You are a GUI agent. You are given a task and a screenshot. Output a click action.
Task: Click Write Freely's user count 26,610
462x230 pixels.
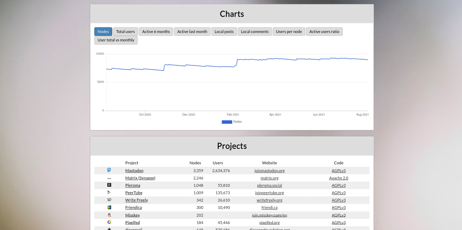pos(224,200)
